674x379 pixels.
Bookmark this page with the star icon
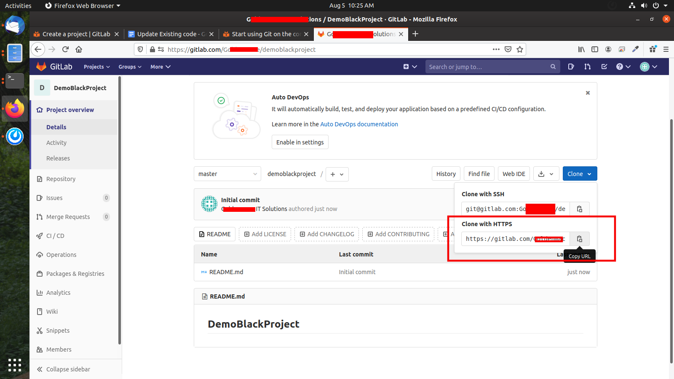point(520,49)
